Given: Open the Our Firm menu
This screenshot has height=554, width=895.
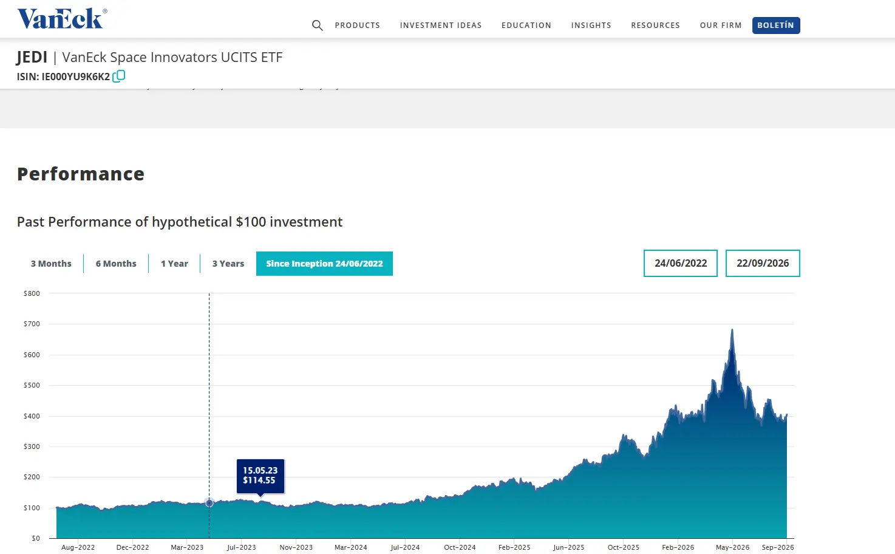Looking at the screenshot, I should tap(721, 26).
